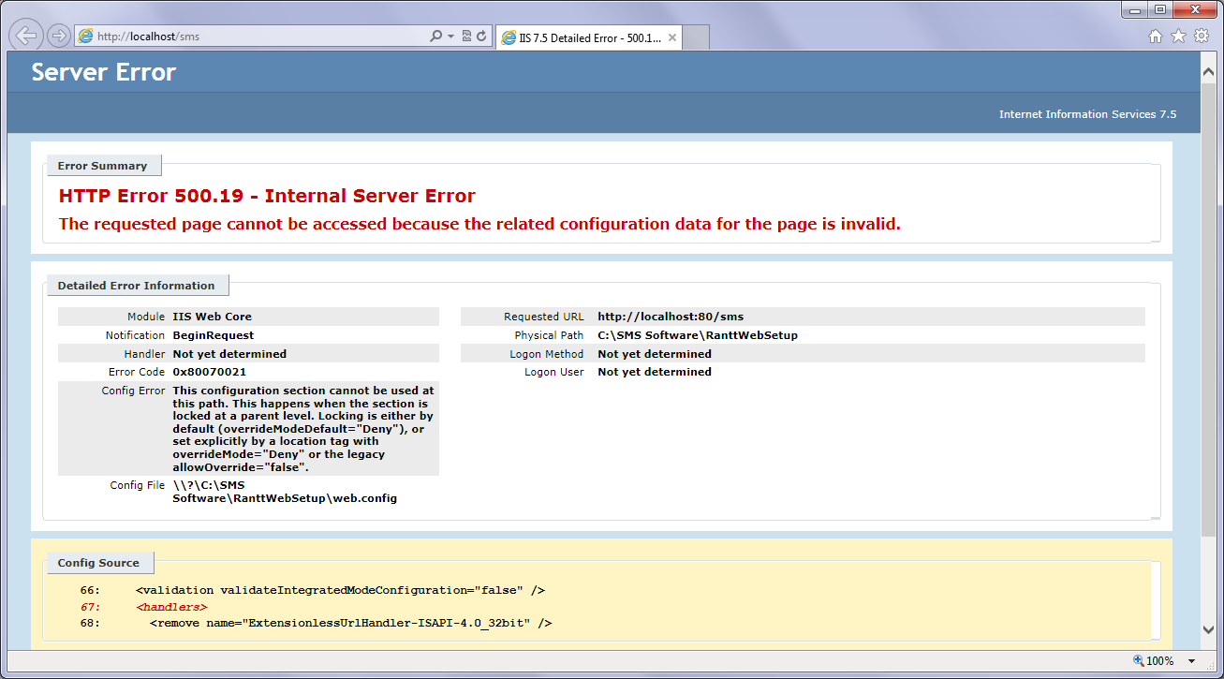
Task: Open the zoom level dropdown arrow
Action: [x=1191, y=660]
